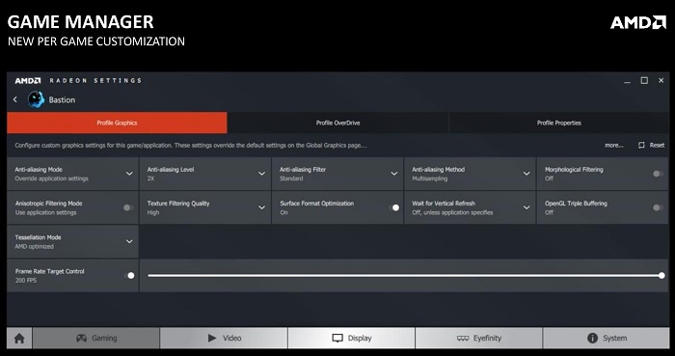
Task: Click the Bastion game icon
Action: [x=37, y=99]
